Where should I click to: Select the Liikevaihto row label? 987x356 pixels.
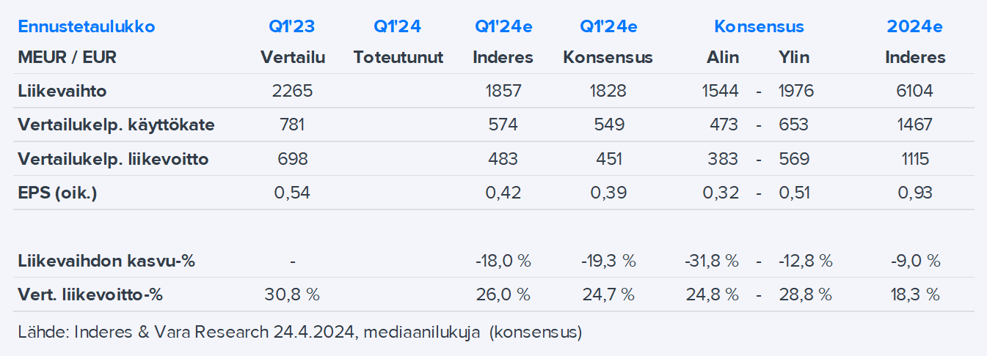(62, 91)
